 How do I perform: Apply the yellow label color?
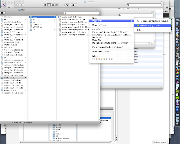click(x=102, y=59)
